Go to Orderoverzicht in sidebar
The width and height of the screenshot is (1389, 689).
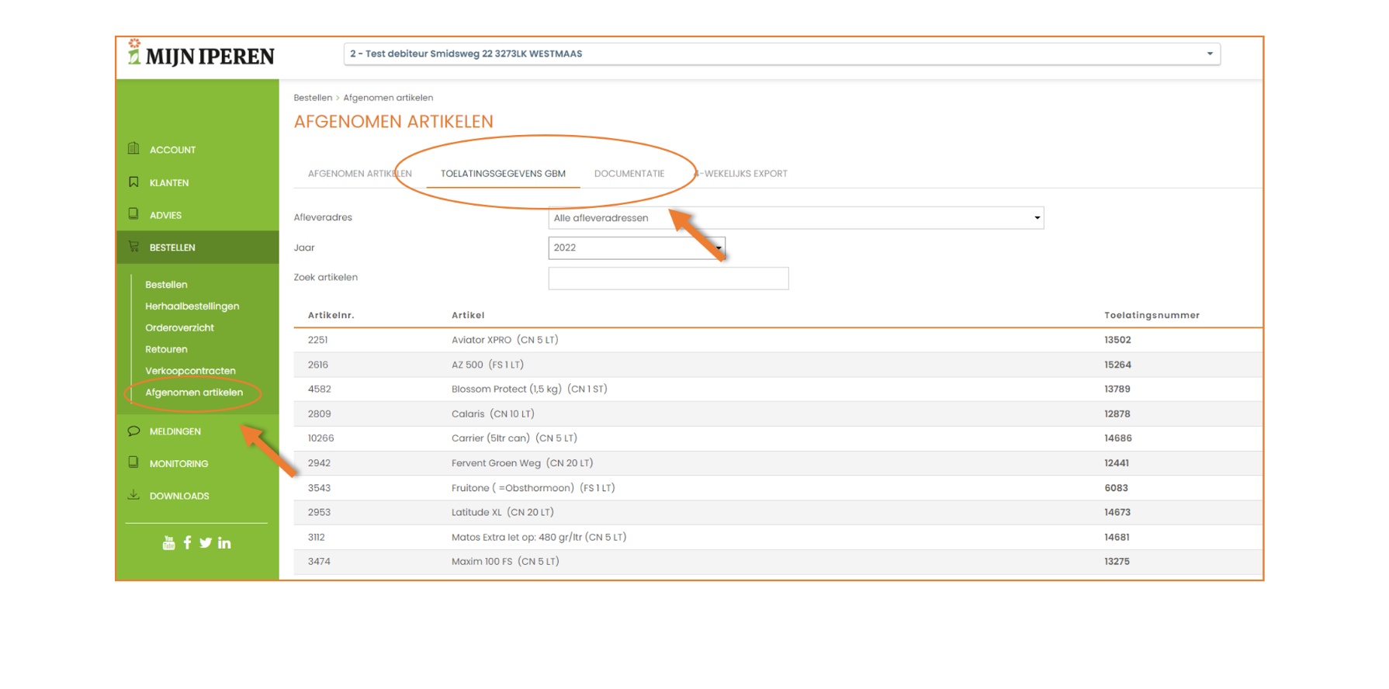[x=179, y=328]
